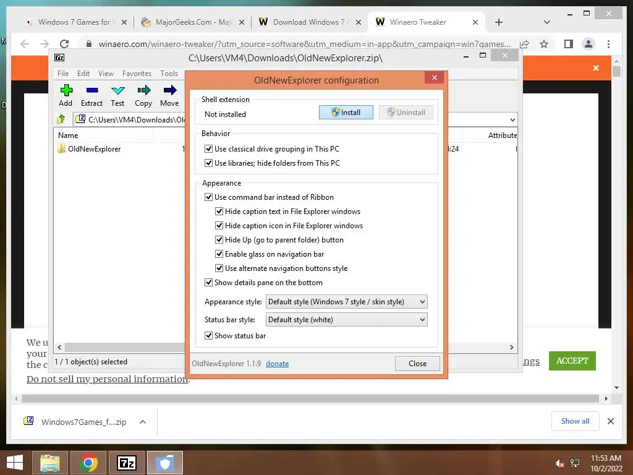Toggle Chrome side panel icon

569,44
